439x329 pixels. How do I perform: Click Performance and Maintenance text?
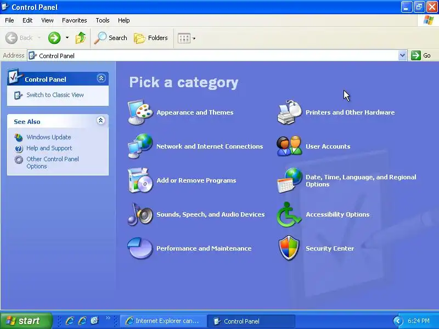tap(204, 248)
